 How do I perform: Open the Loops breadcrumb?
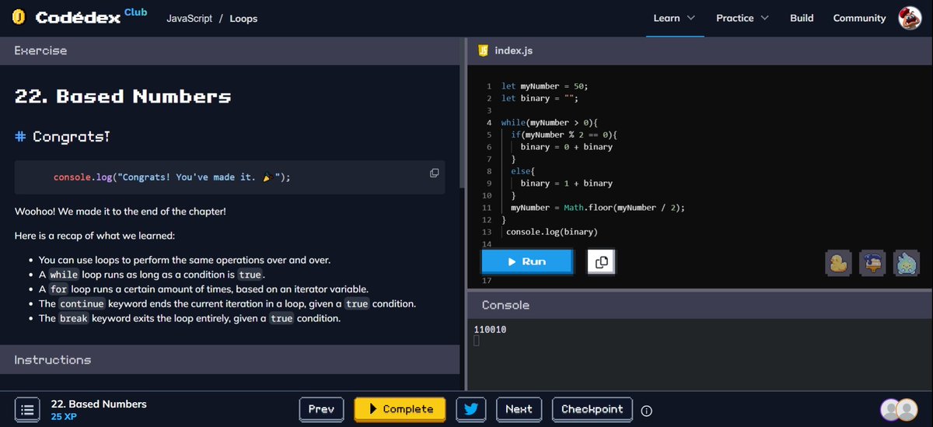click(x=243, y=18)
